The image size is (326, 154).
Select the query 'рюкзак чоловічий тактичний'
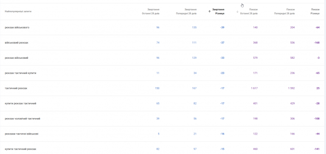(x=22, y=119)
